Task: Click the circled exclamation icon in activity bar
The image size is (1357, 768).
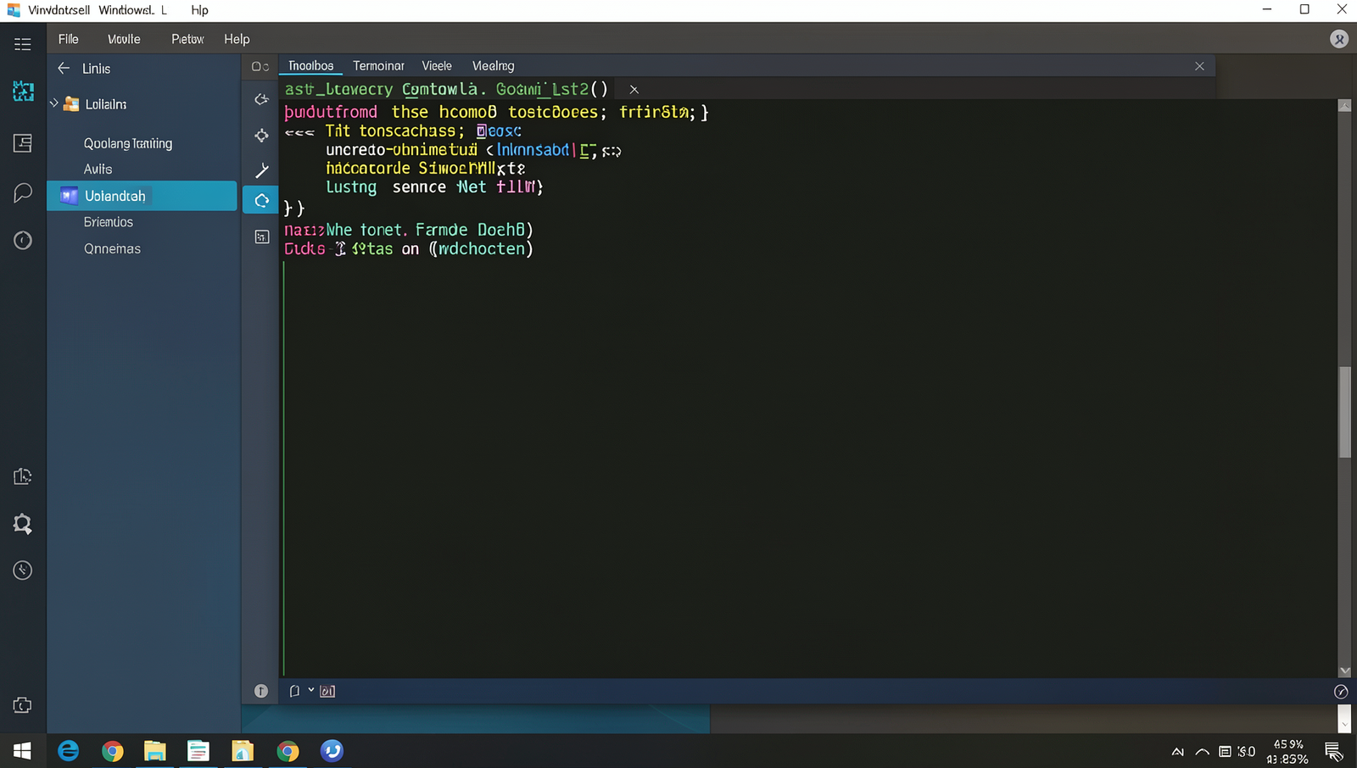Action: [x=23, y=241]
